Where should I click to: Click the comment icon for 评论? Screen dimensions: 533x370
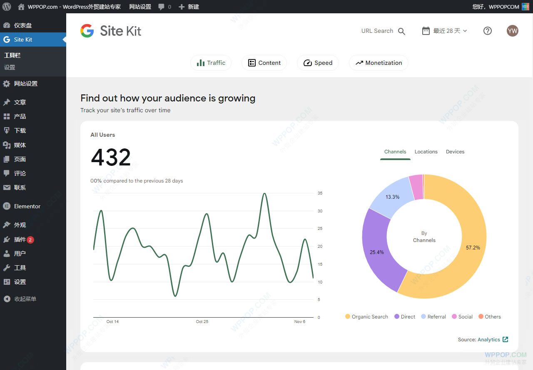[7, 173]
